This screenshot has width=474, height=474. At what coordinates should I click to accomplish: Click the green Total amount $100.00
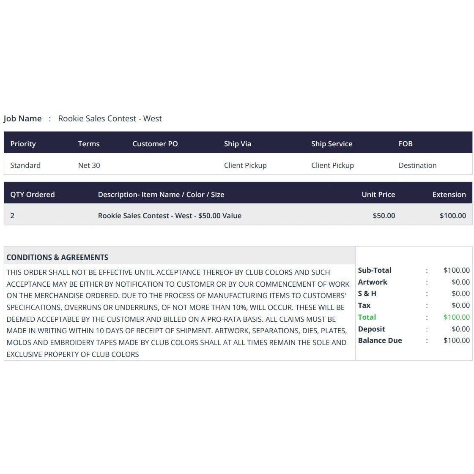(x=457, y=317)
